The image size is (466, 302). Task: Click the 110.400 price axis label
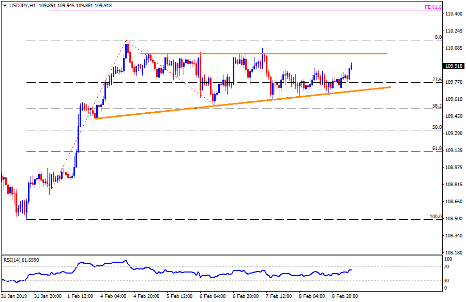(454, 14)
